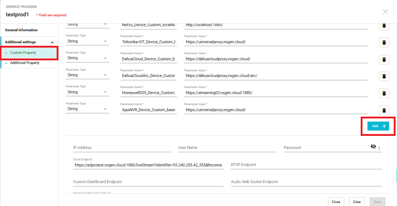Viewport: 397px width, 206px height.
Task: Delete the AjaxNVR property row
Action: 384,110
